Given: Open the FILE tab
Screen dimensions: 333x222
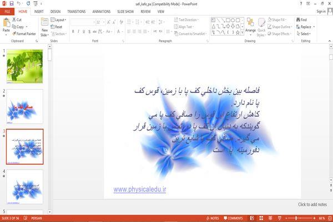Looking at the screenshot, I should click(x=7, y=12).
